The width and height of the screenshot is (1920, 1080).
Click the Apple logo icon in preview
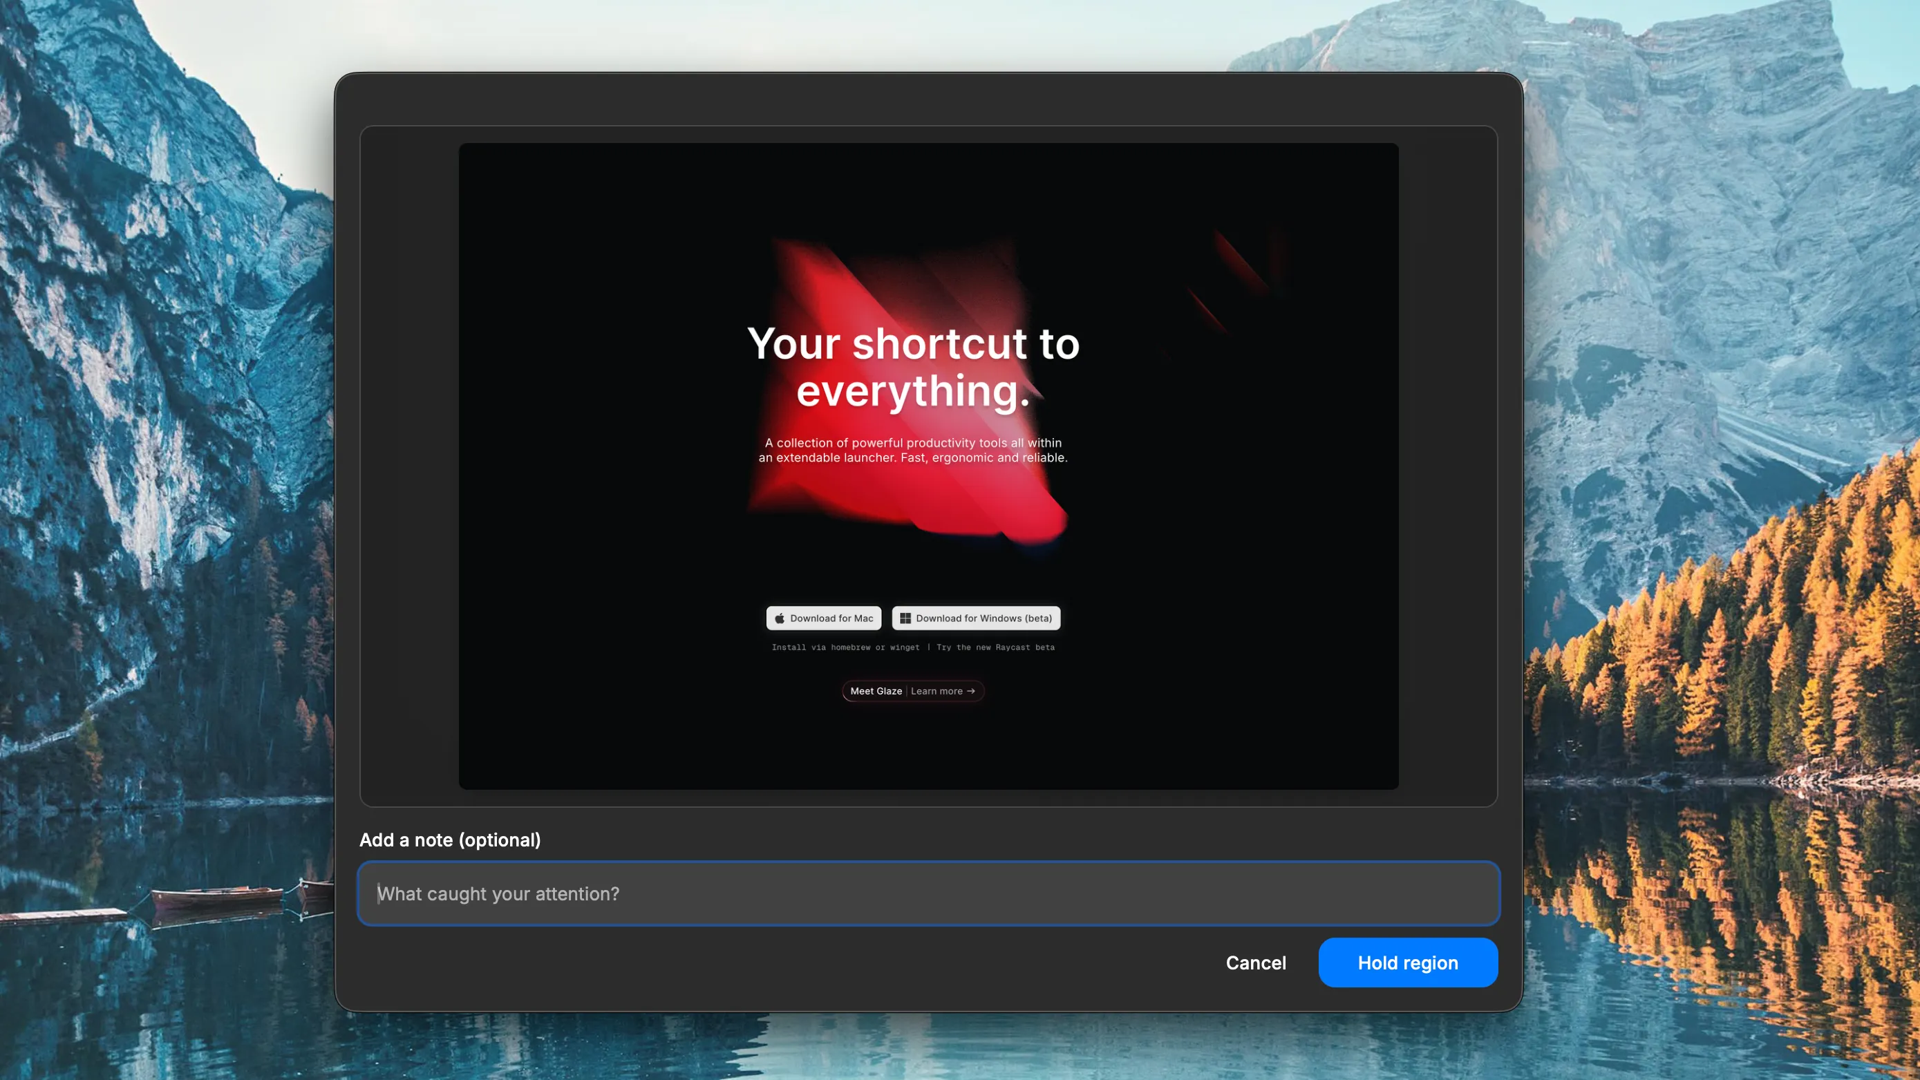(x=779, y=618)
